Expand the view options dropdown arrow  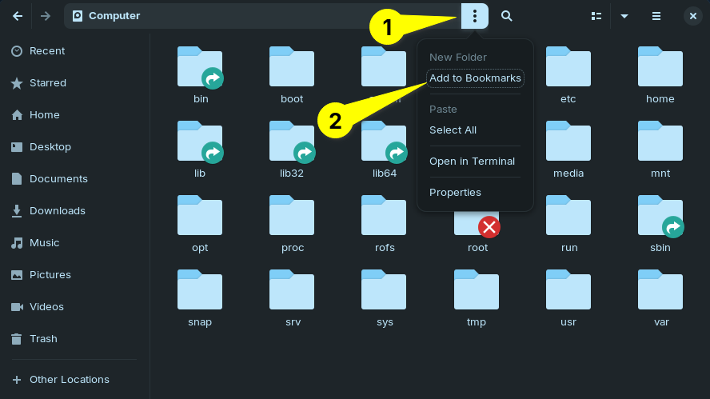click(x=624, y=16)
